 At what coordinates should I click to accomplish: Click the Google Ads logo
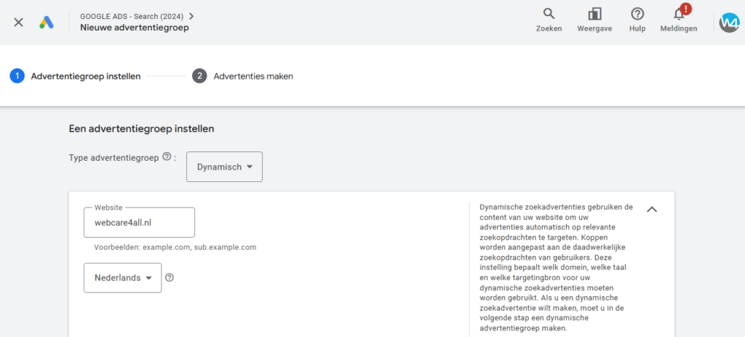tap(47, 22)
